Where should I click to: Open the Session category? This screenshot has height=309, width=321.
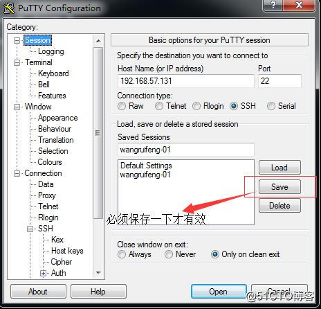pyautogui.click(x=37, y=40)
